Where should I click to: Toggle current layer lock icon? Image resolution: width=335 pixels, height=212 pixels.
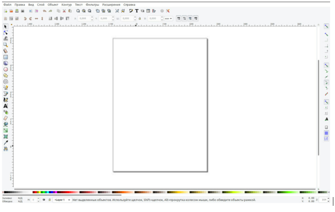click(x=50, y=200)
